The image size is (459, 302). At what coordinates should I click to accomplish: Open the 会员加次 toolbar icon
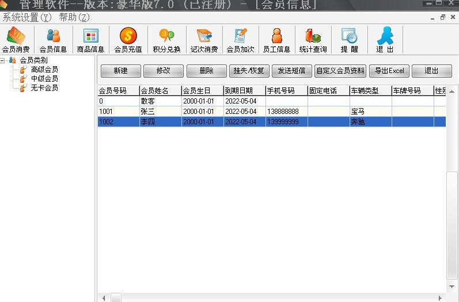(241, 36)
